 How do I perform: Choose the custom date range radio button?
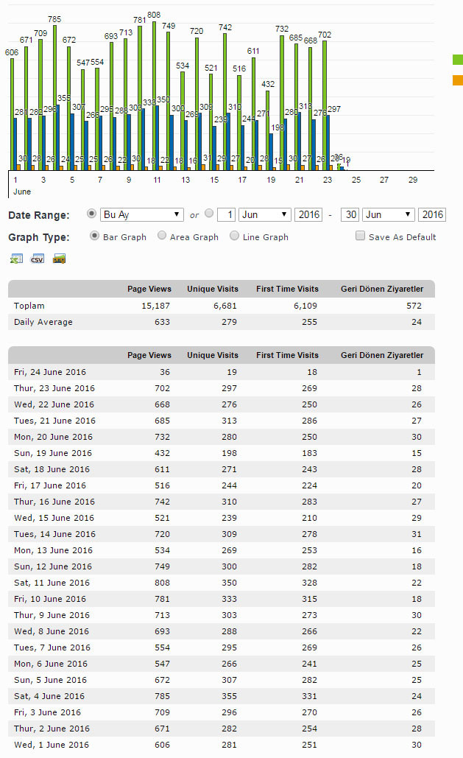[209, 213]
